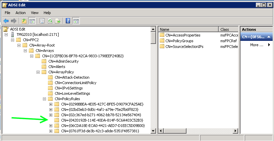Select the CN=ArrayPolicy tree item
This screenshot has height=141, width=274.
61,72
